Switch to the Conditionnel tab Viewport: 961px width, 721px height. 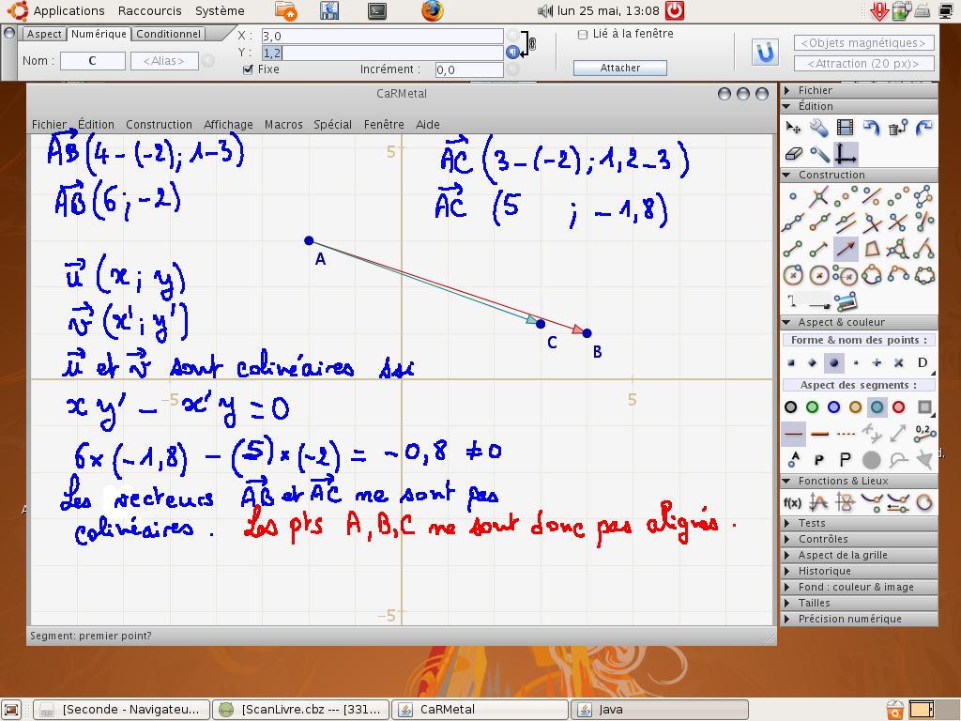click(169, 34)
